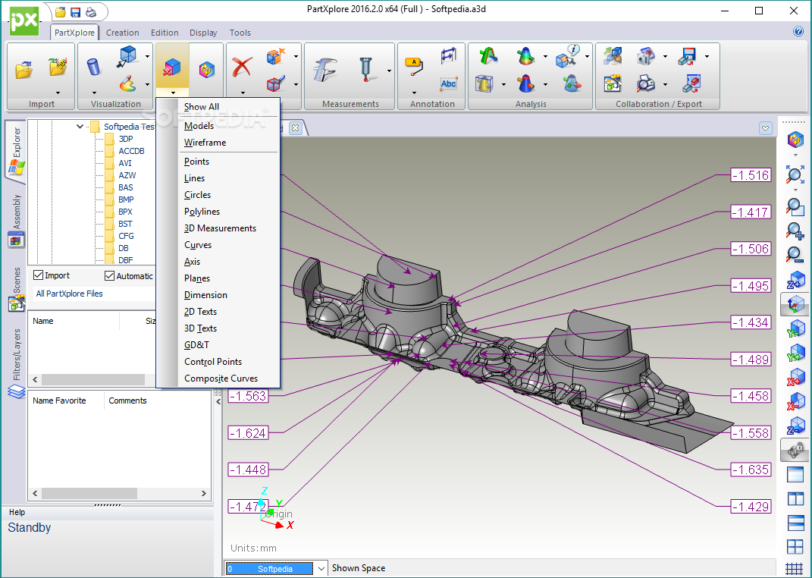Click the All PartXplore Files filter field

pos(93,294)
